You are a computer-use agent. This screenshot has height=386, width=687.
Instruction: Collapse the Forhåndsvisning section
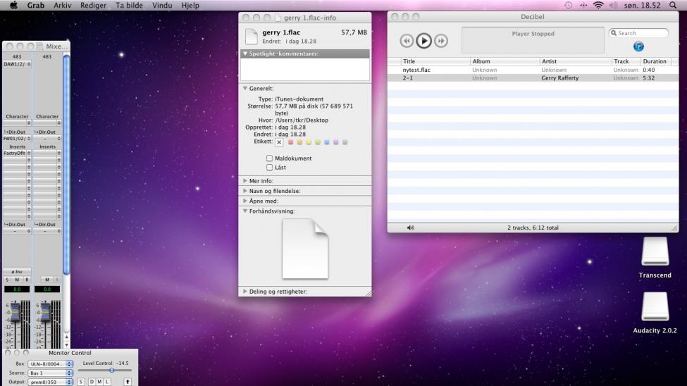coord(245,211)
